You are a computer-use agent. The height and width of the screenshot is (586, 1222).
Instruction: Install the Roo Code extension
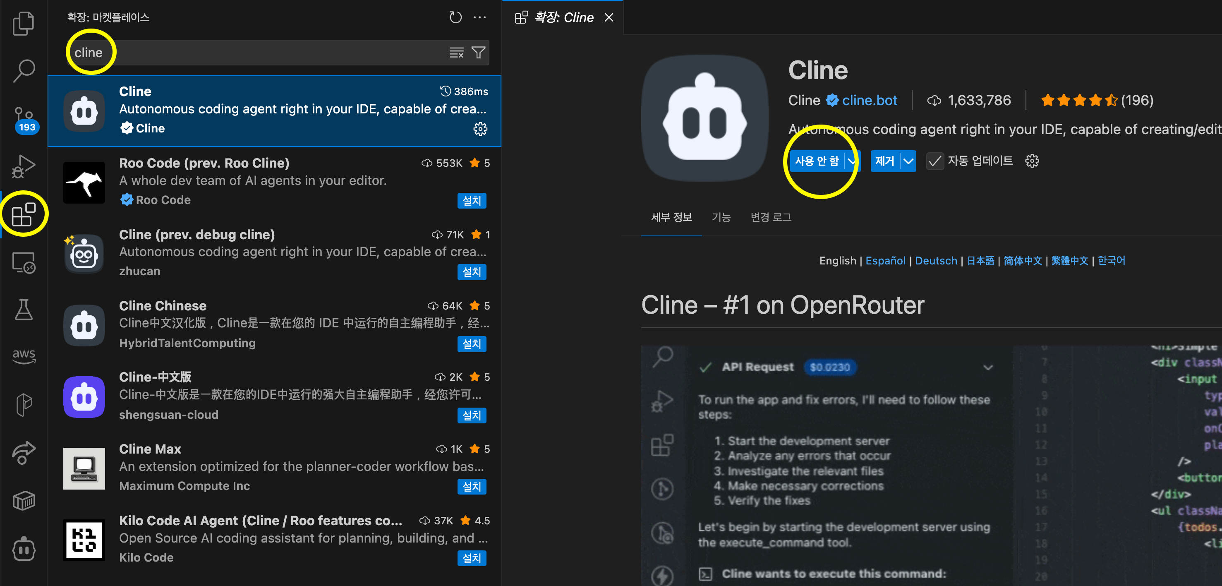(x=471, y=201)
